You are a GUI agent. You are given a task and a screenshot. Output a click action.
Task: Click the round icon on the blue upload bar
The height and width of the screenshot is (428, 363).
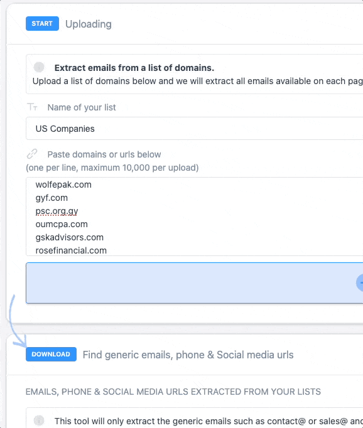click(x=360, y=283)
